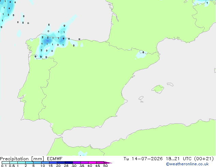216x167 pixels.
Task: Click the Ibiza island outline
Action: pyautogui.click(x=141, y=98)
